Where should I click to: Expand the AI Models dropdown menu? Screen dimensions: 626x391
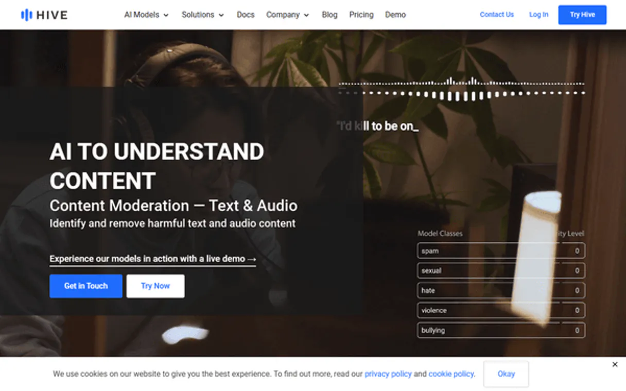pos(146,15)
